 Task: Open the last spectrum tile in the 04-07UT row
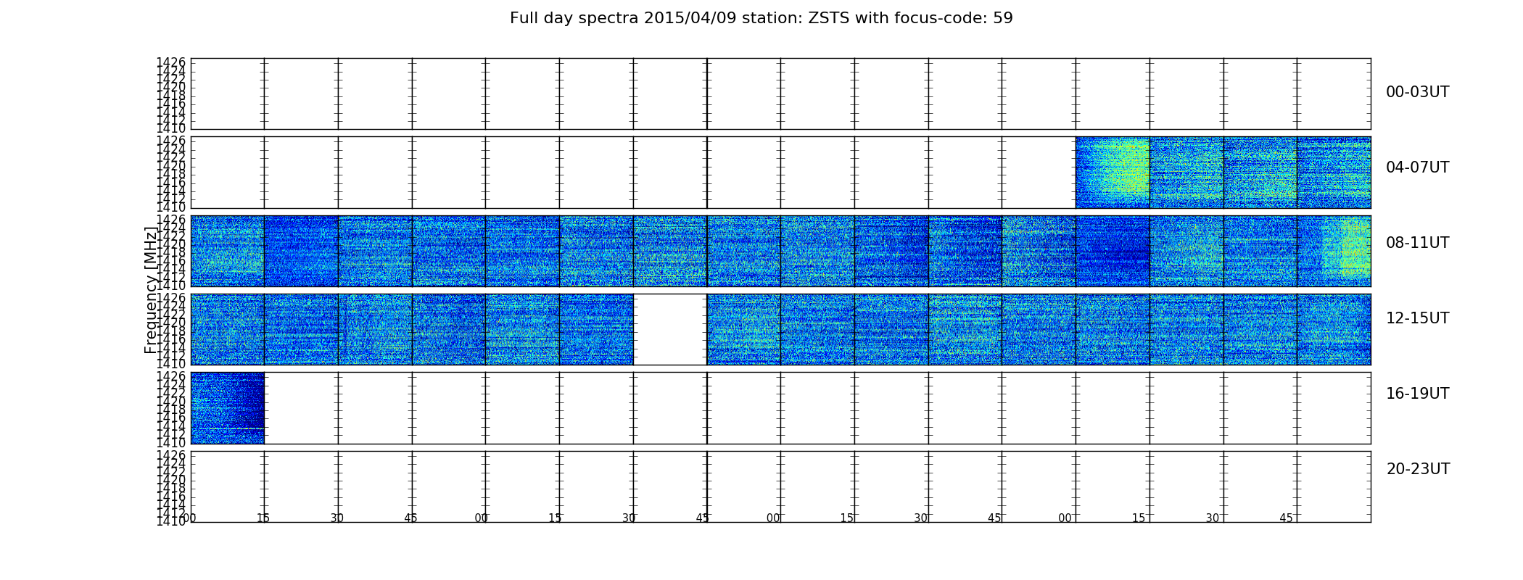pos(1334,173)
